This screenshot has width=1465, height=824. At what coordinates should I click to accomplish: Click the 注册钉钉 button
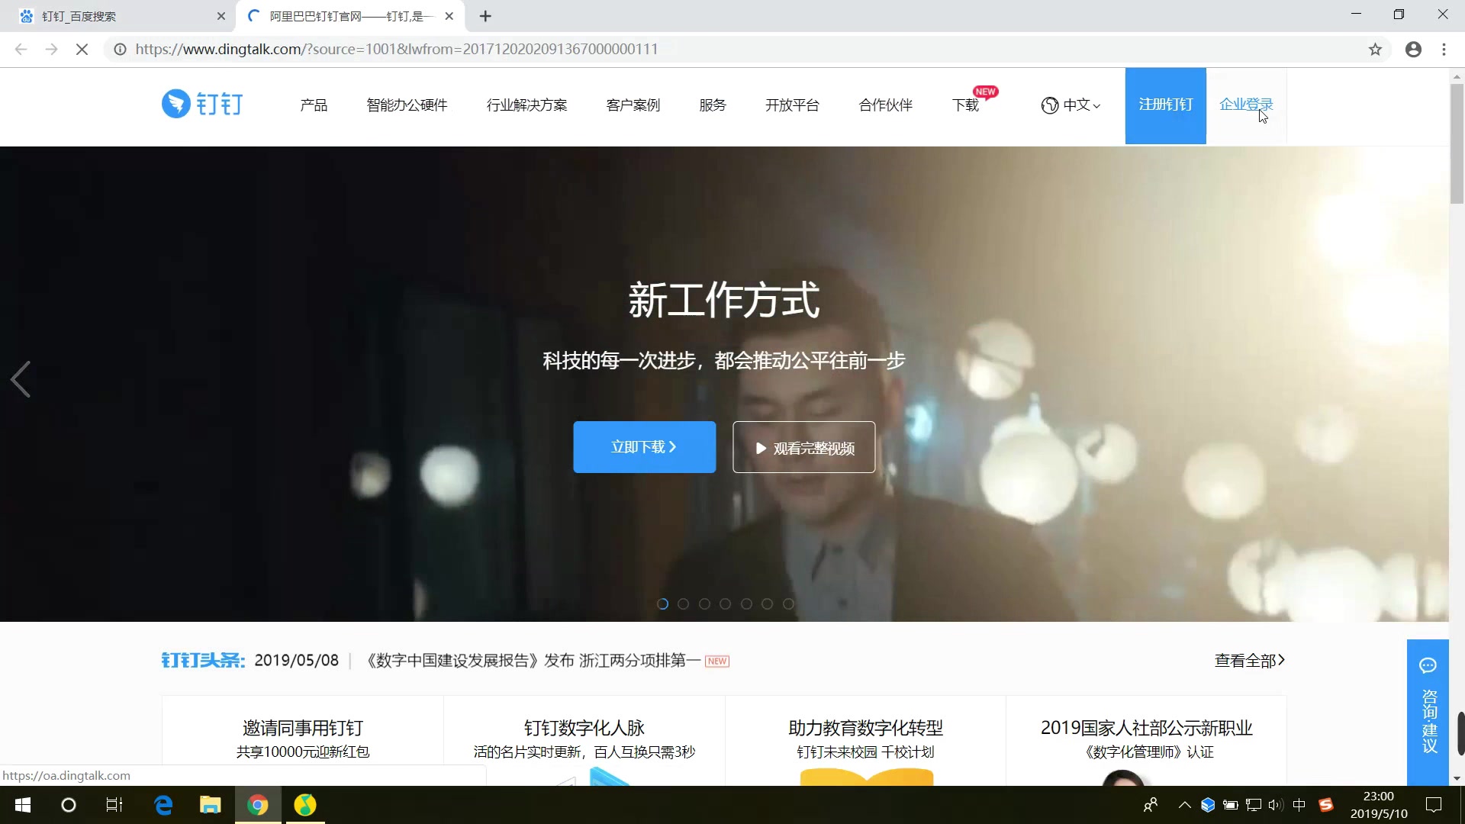[x=1165, y=105]
